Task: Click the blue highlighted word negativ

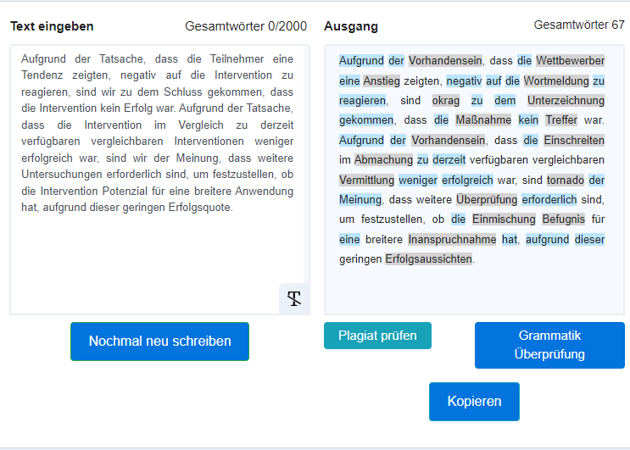Action: 464,81
